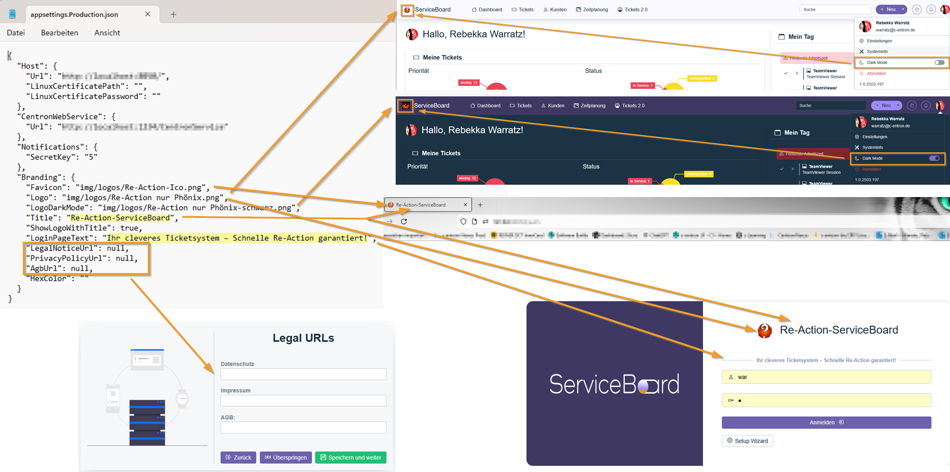Click the browser reload icon
This screenshot has height=472, width=950.
point(404,221)
